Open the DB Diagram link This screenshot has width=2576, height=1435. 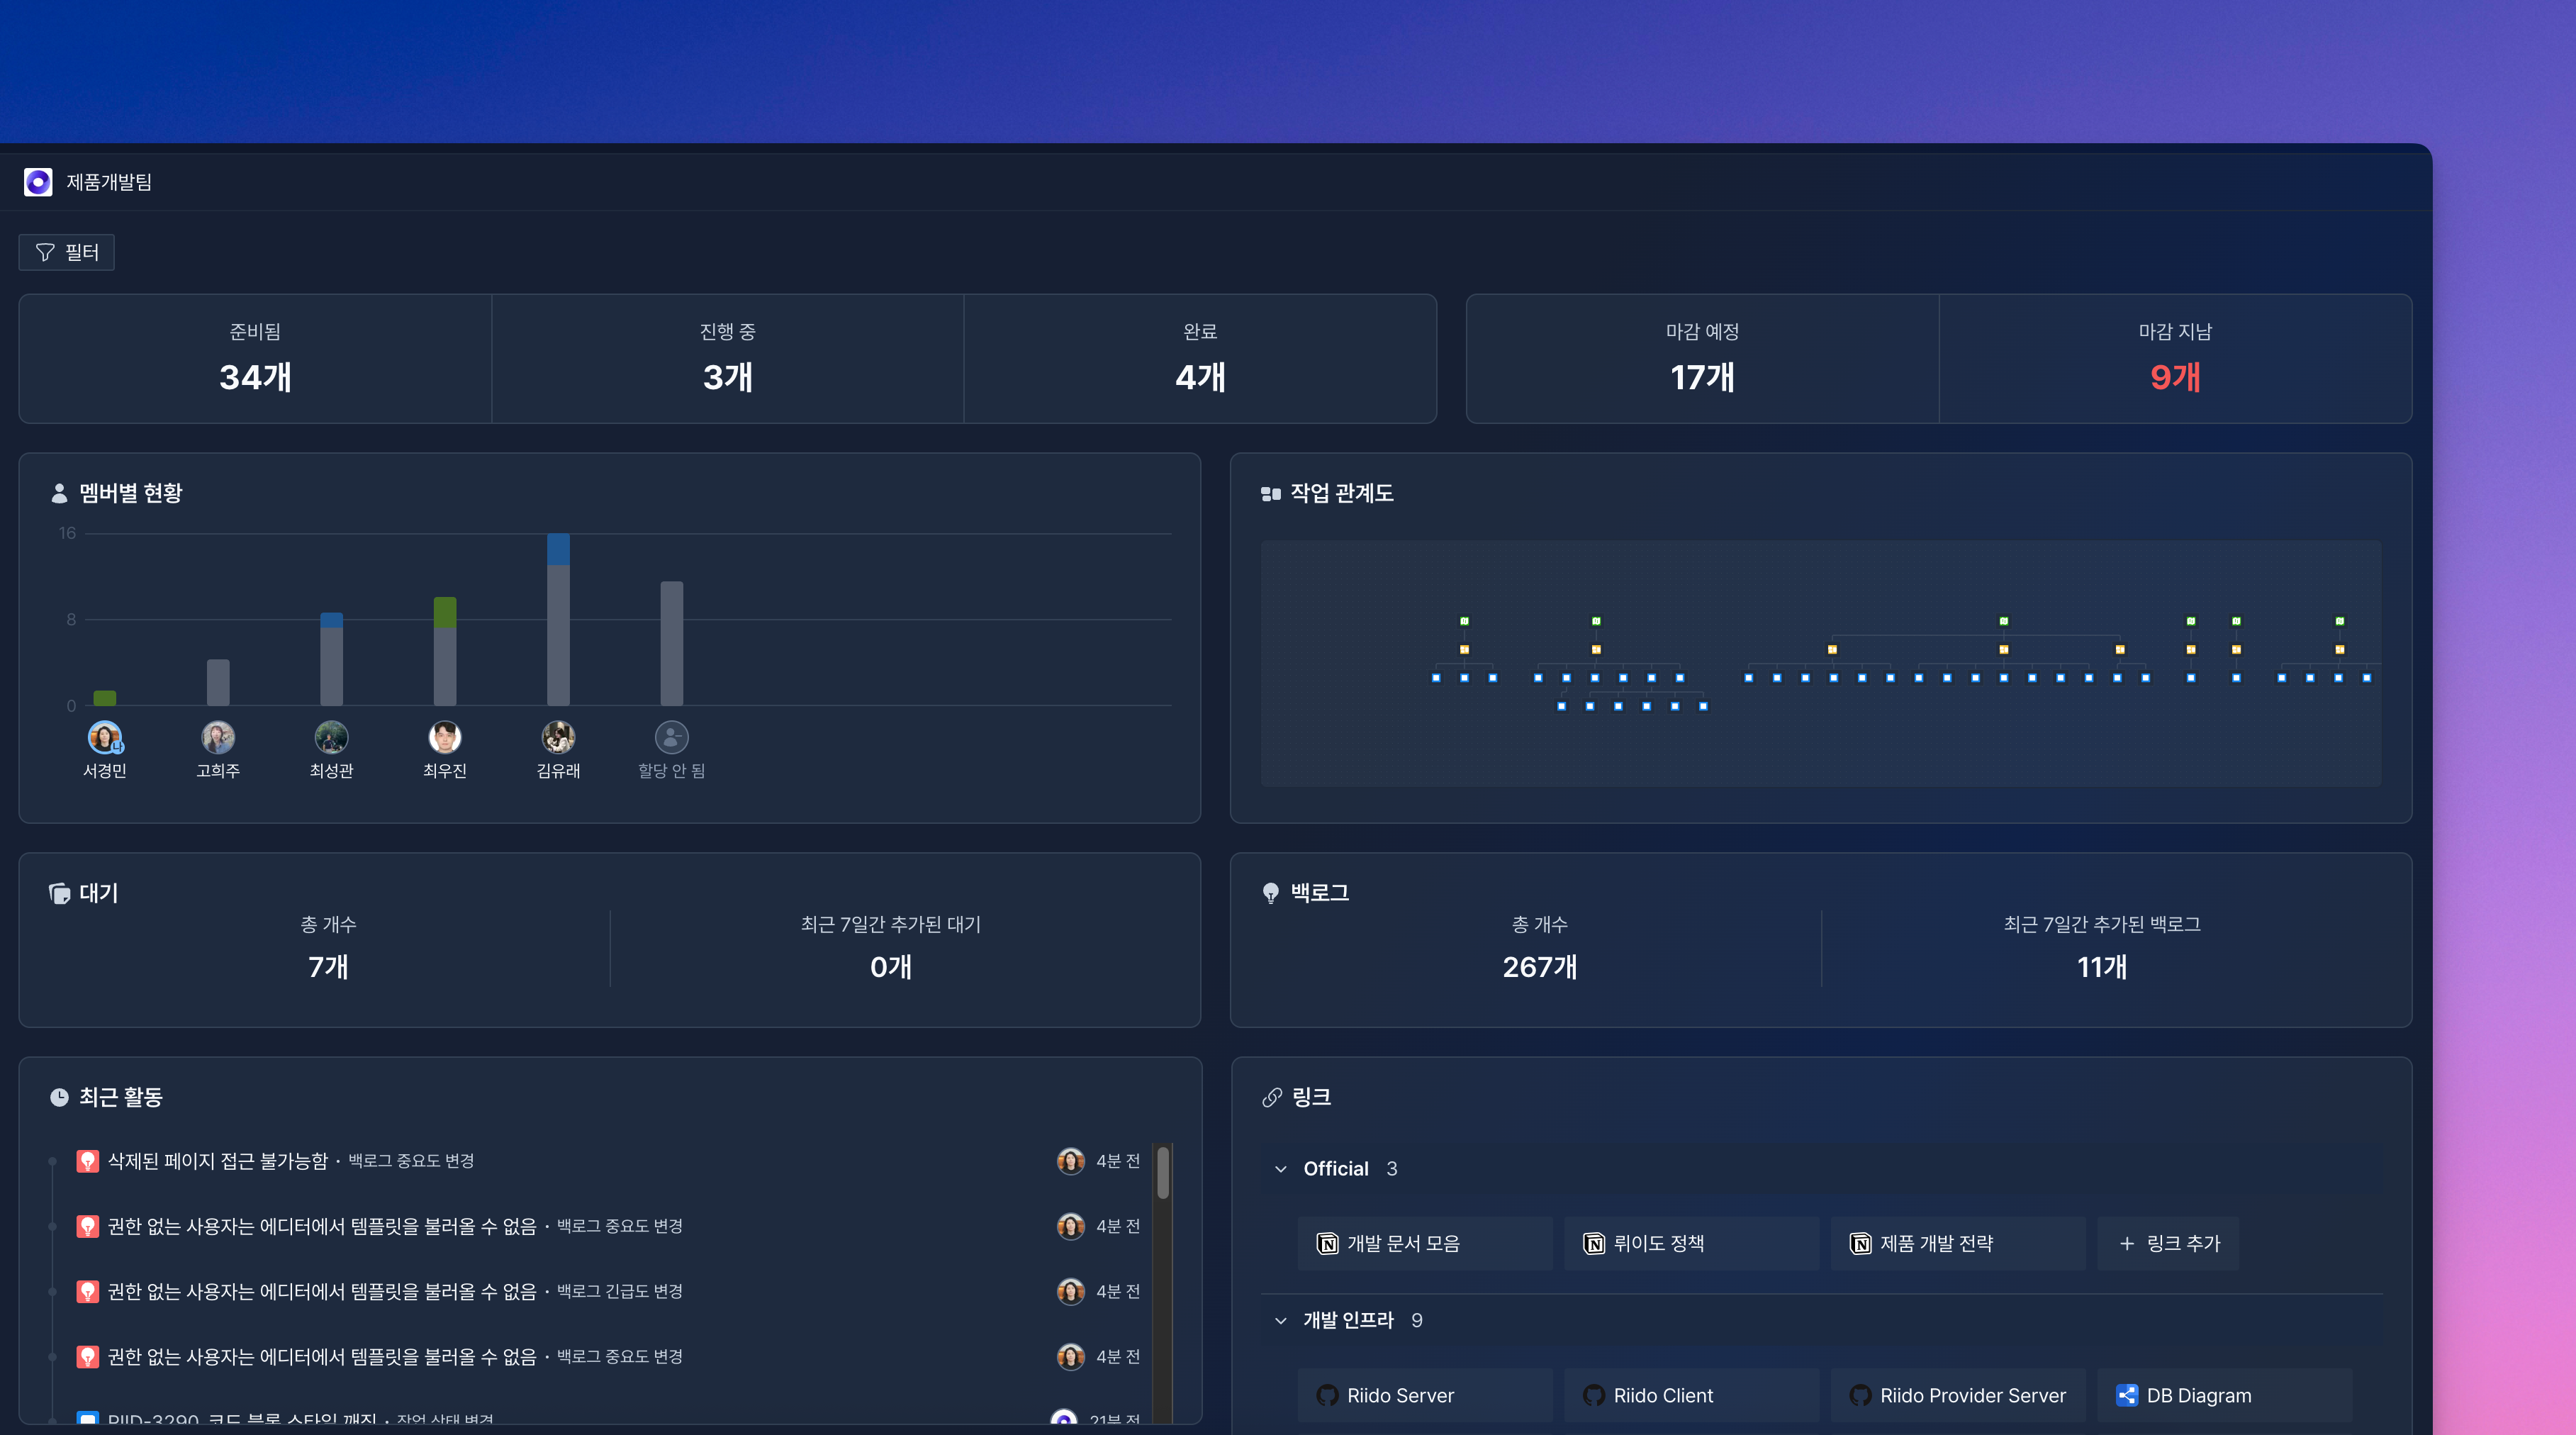(2225, 1395)
